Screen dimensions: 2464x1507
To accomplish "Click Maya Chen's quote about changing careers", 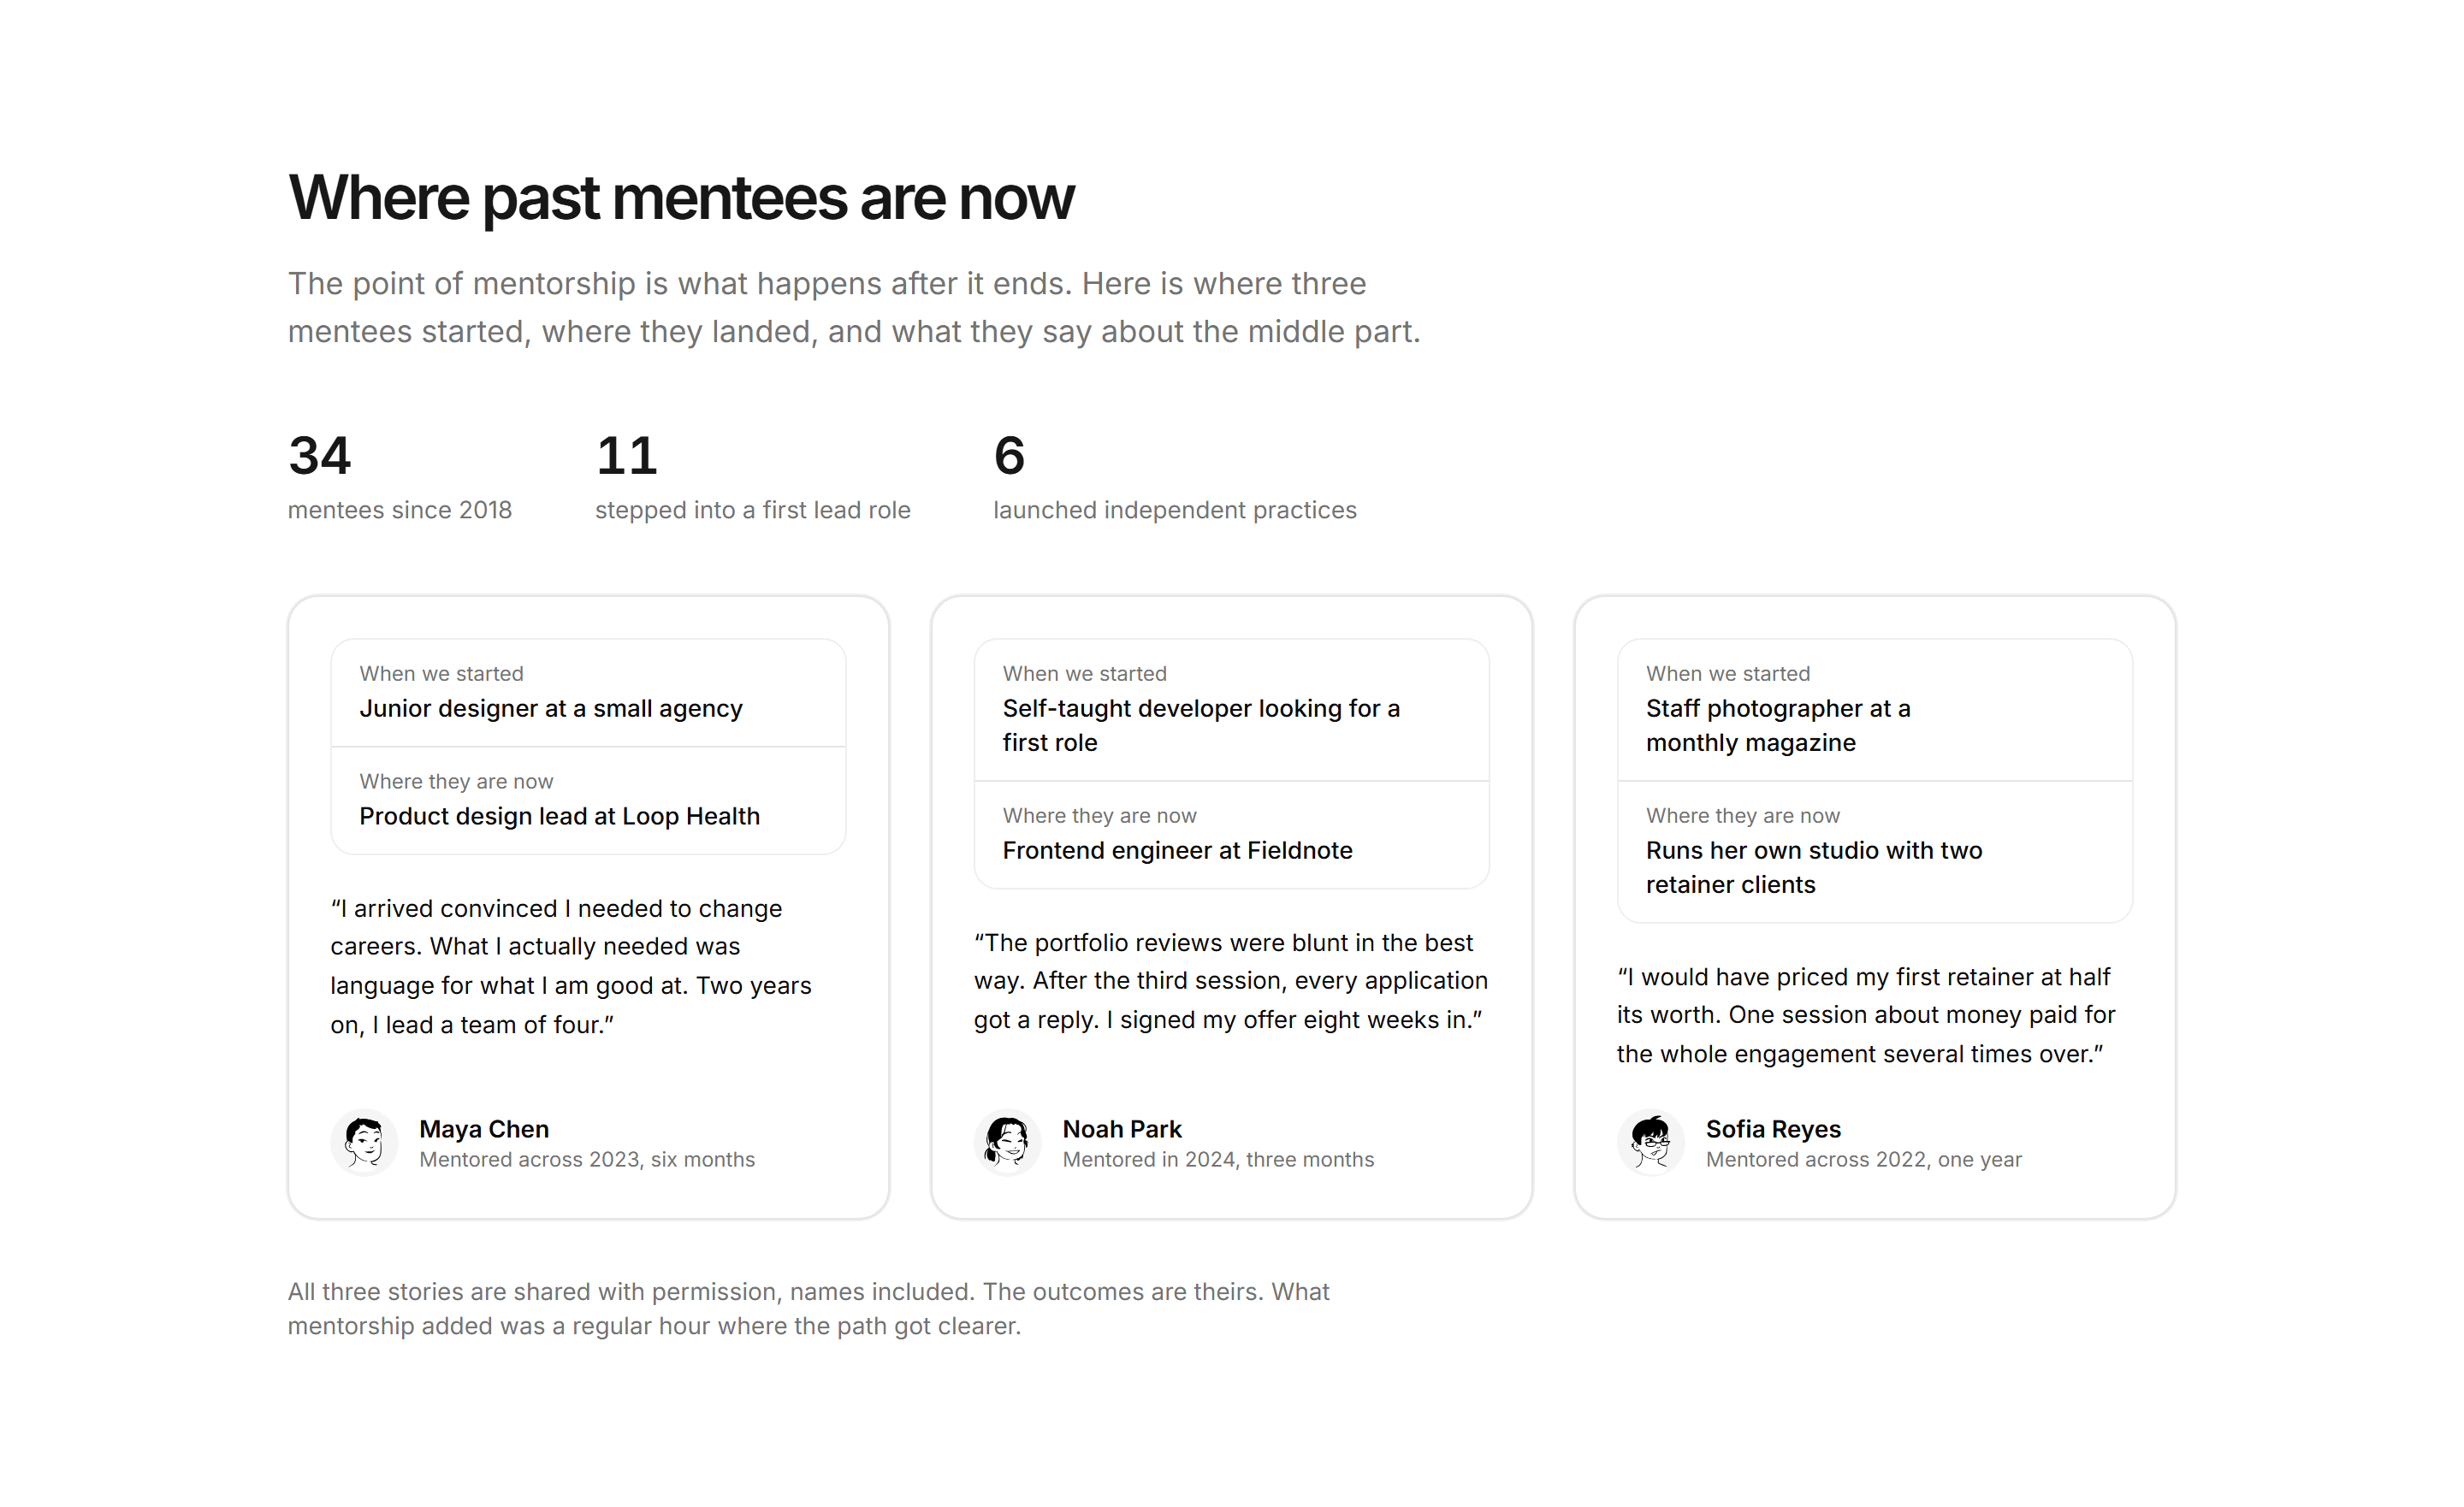I will pyautogui.click(x=571, y=966).
